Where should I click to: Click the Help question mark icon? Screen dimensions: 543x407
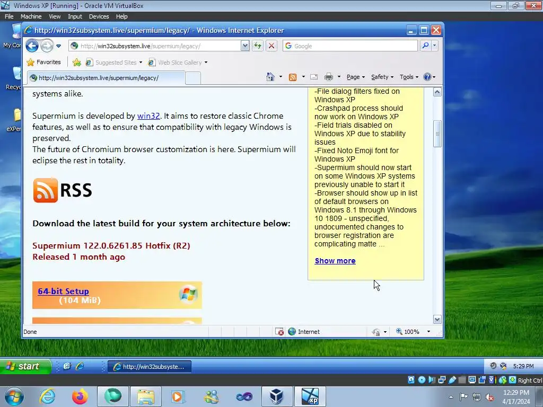pyautogui.click(x=427, y=77)
